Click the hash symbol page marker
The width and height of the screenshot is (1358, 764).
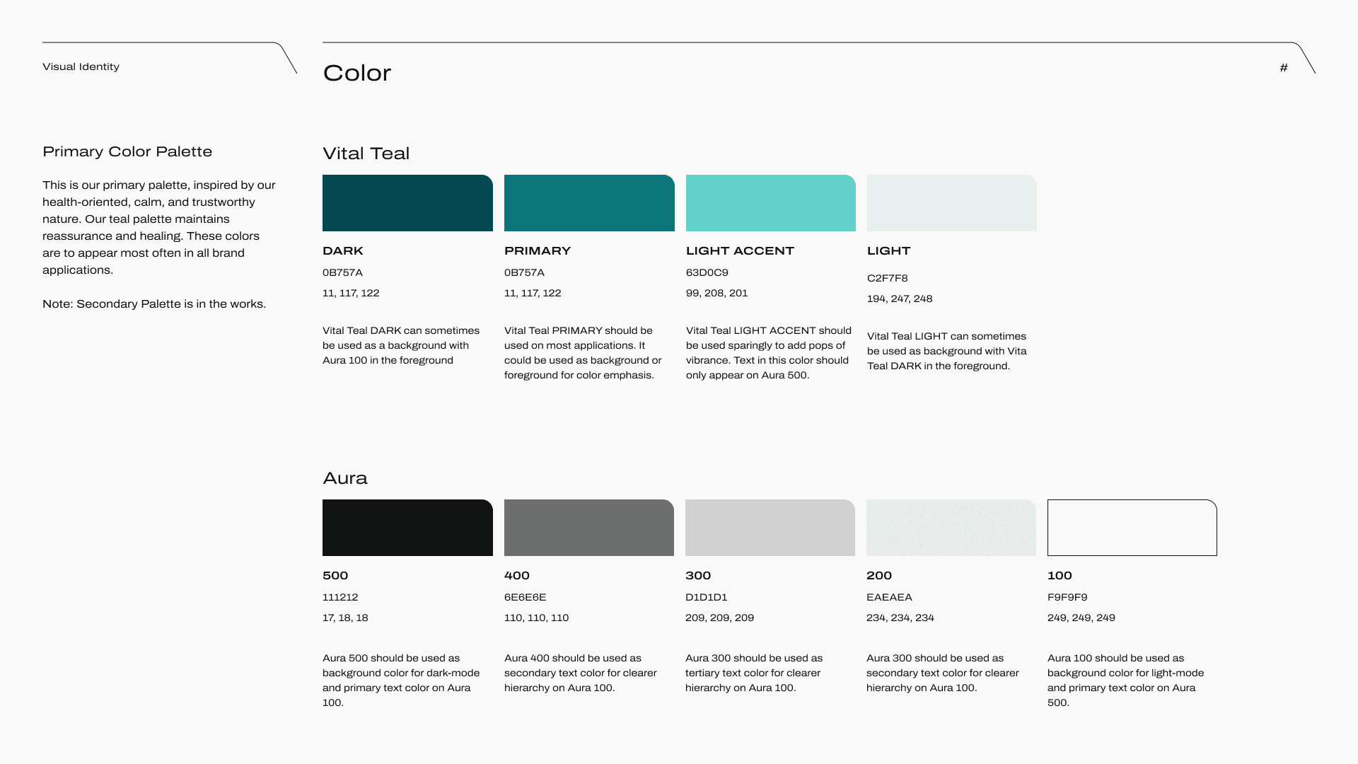pyautogui.click(x=1284, y=68)
